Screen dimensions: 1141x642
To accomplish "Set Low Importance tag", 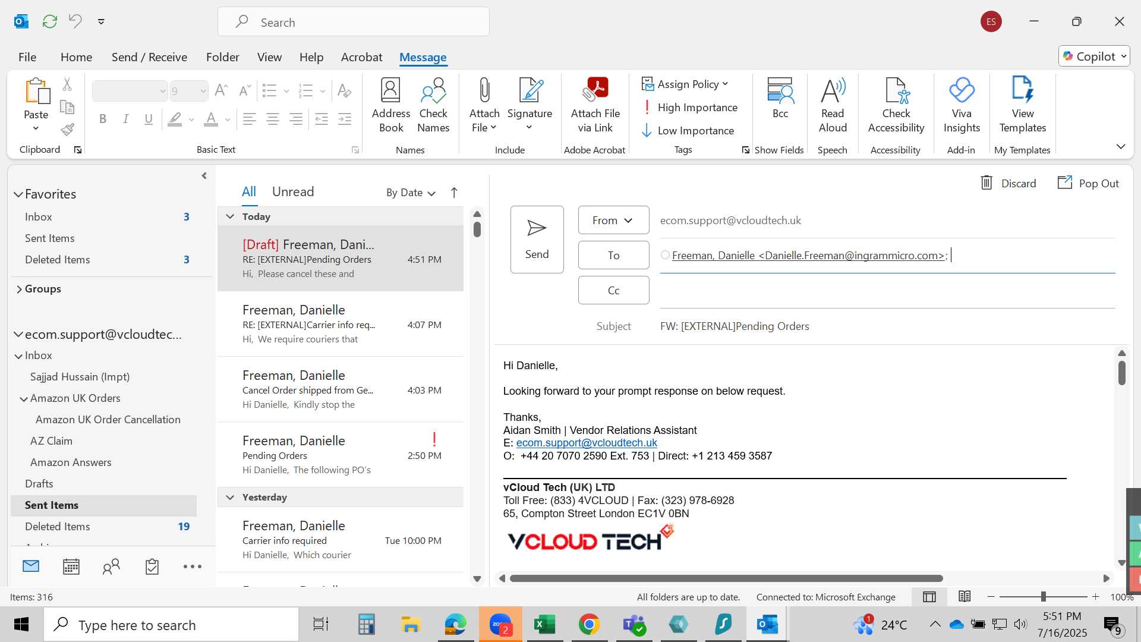I will tap(688, 131).
